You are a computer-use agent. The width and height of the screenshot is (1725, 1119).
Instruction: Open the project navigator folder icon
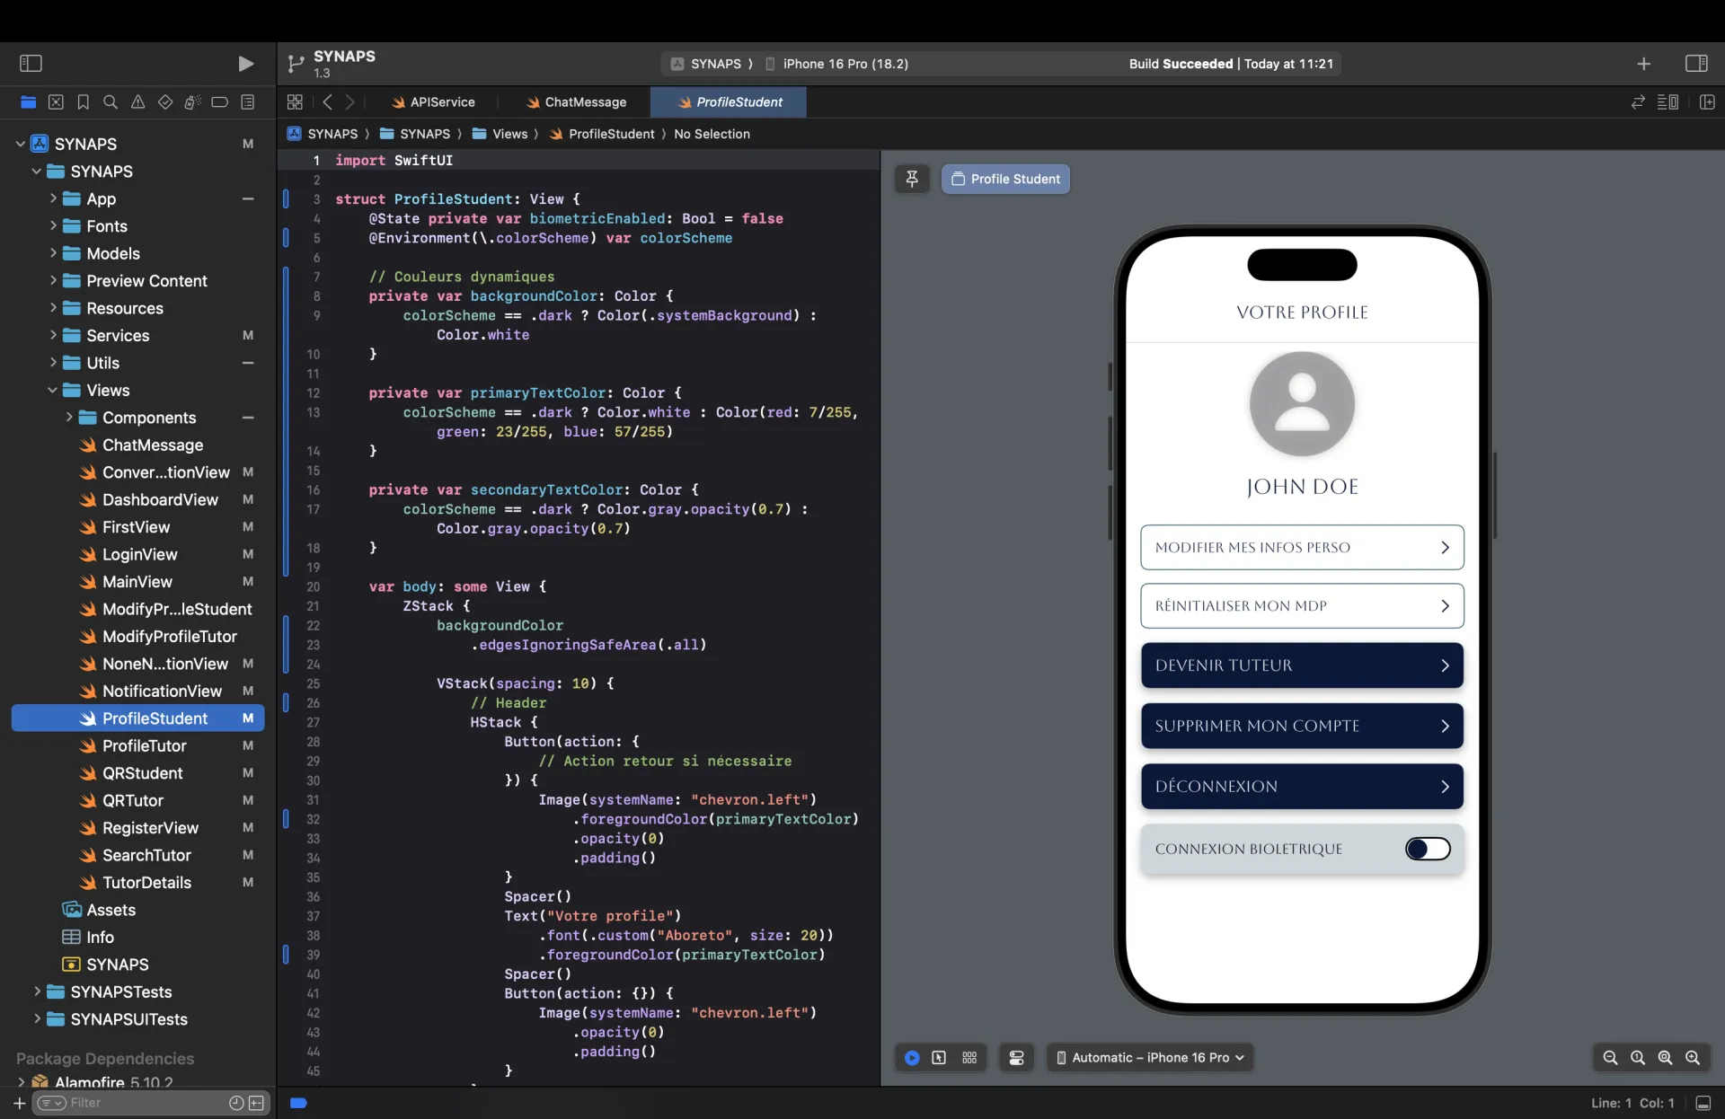(29, 102)
